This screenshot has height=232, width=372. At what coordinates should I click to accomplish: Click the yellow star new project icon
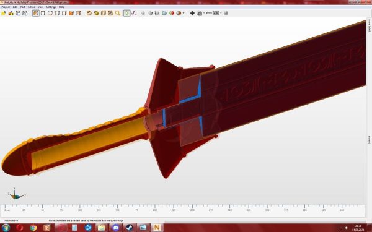coord(4,13)
